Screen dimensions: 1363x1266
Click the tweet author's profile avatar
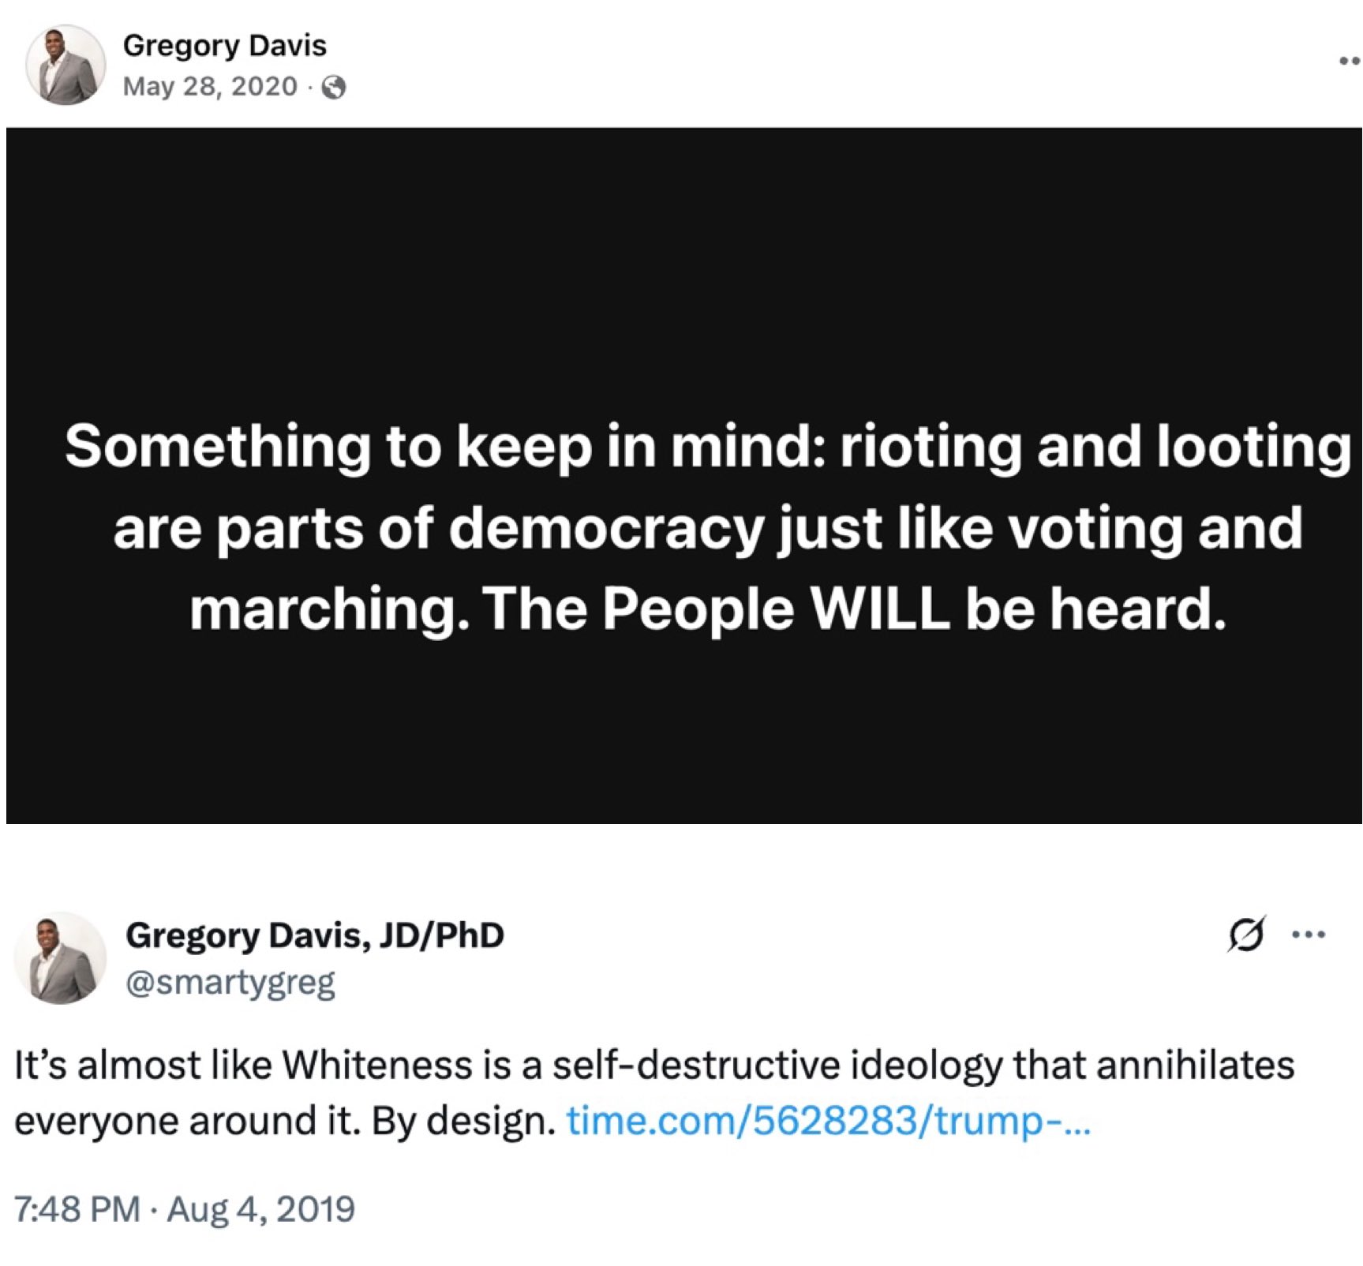(61, 958)
